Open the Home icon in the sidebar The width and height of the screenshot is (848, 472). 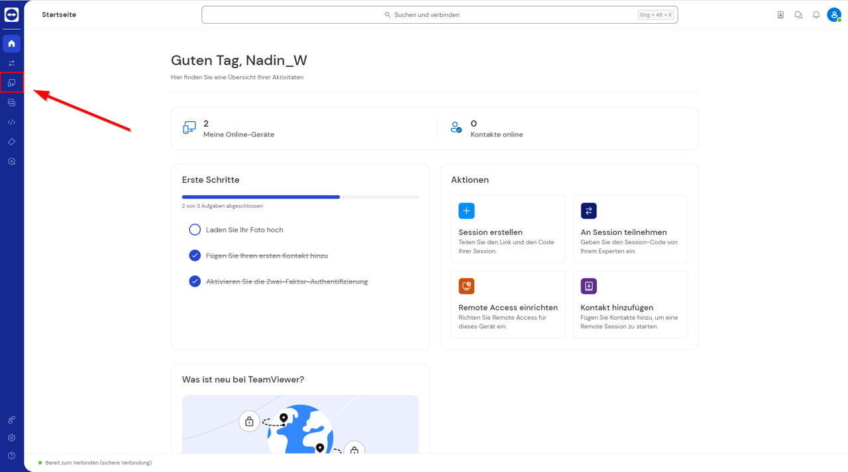[11, 44]
